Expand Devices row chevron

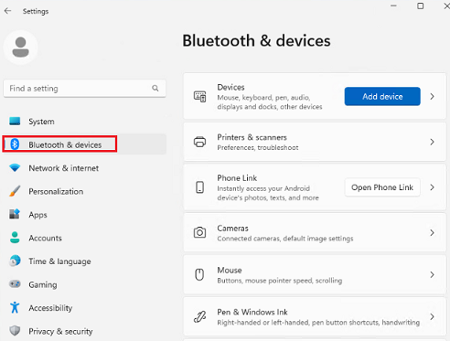[432, 96]
